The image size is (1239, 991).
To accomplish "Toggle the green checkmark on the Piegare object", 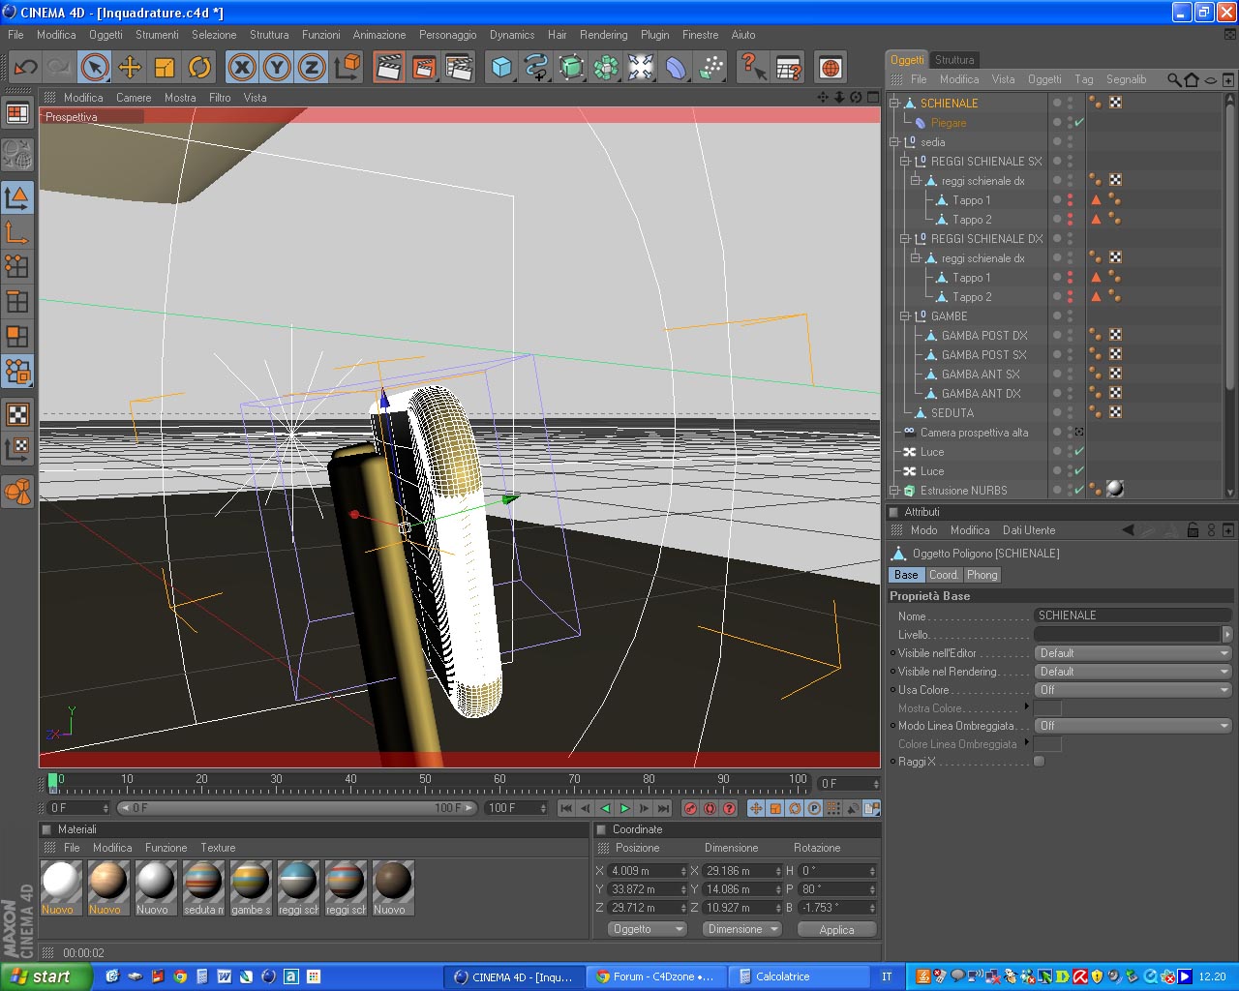I will (x=1079, y=123).
